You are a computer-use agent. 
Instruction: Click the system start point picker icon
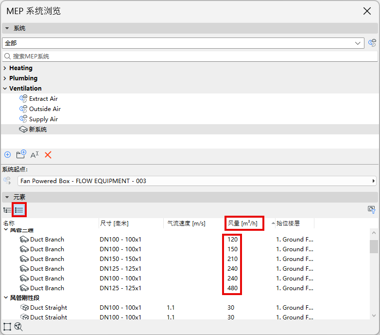click(x=7, y=181)
